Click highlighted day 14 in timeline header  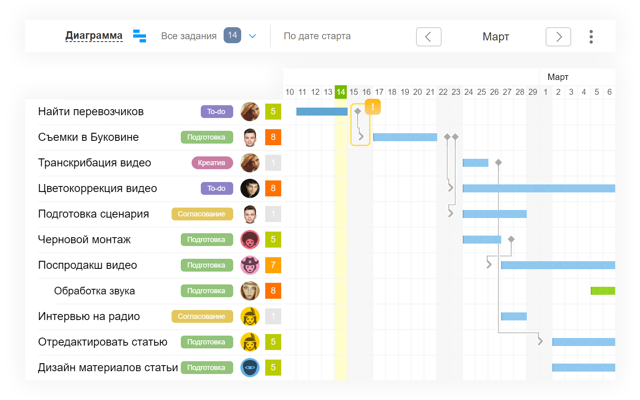[341, 92]
